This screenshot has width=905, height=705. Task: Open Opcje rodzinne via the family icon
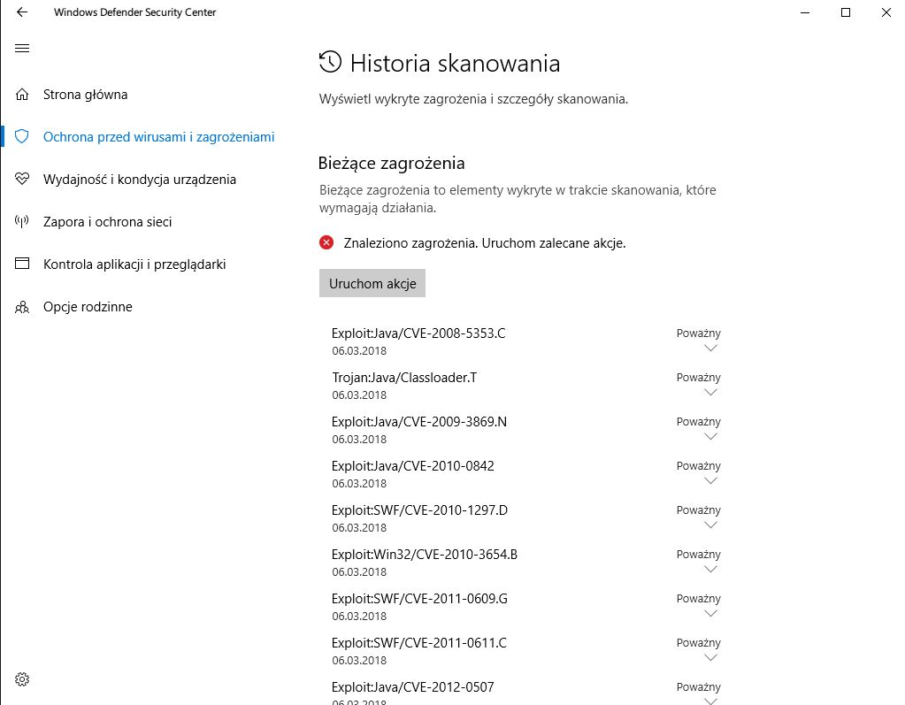[x=21, y=306]
